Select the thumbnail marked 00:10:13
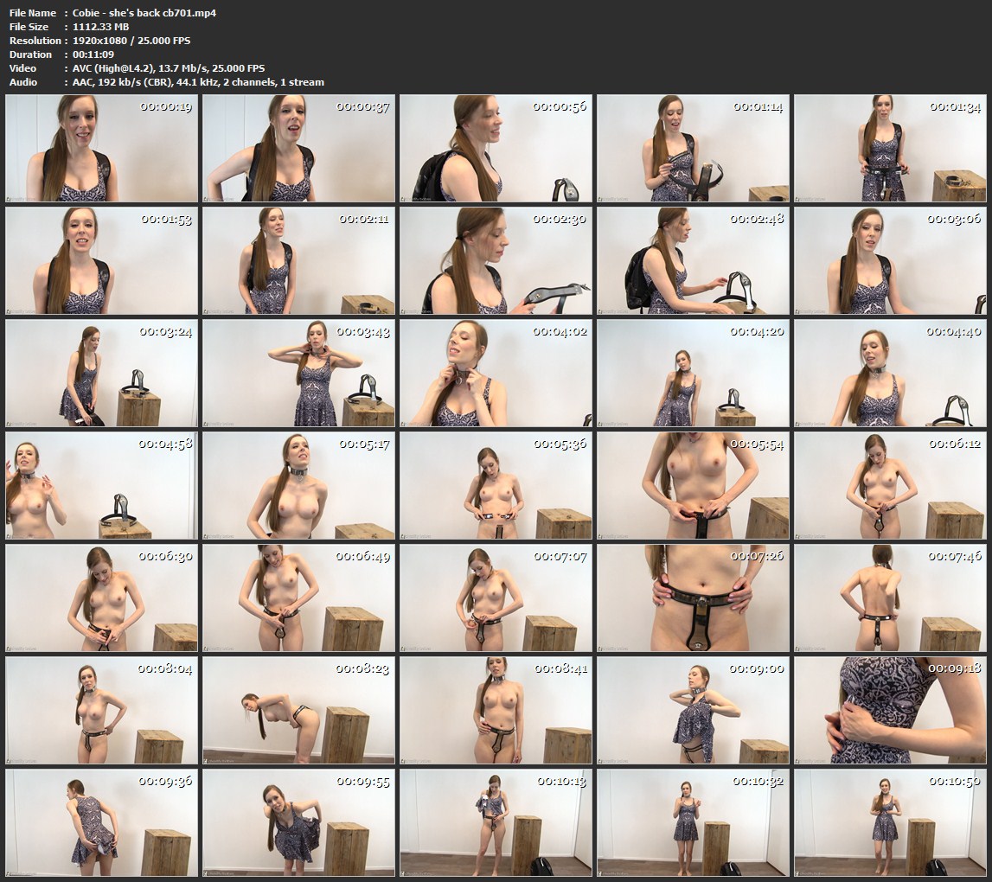 tap(496, 822)
